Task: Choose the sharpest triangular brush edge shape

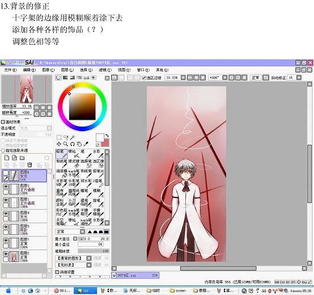Action: 90,232
